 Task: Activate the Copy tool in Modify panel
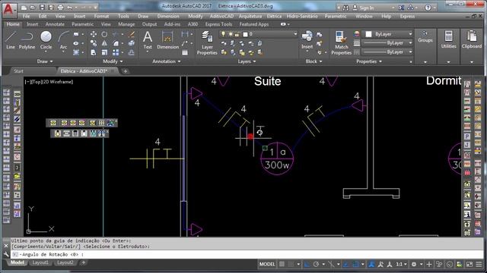(93, 43)
